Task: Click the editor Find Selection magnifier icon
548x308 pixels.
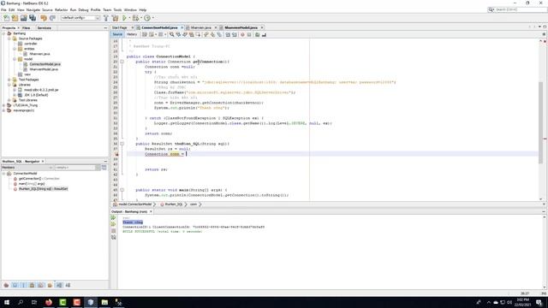Action: [171, 34]
